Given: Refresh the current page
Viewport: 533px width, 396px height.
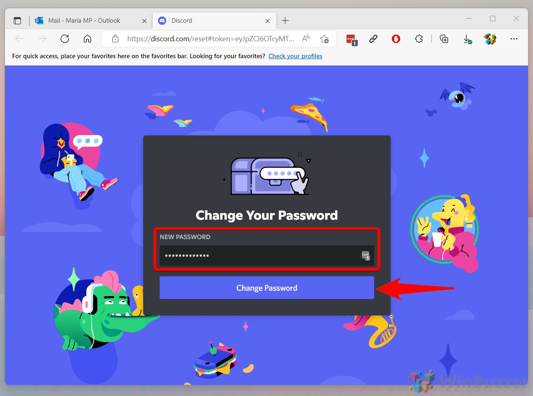Looking at the screenshot, I should click(x=65, y=39).
